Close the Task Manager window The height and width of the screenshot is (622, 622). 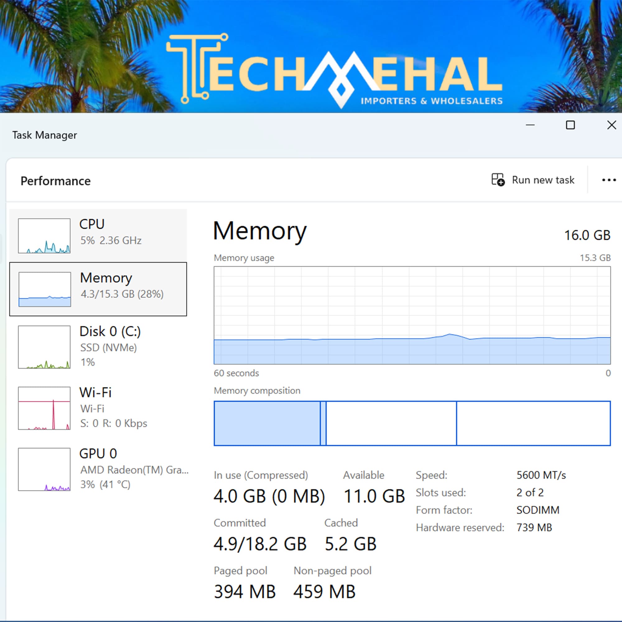tap(611, 125)
